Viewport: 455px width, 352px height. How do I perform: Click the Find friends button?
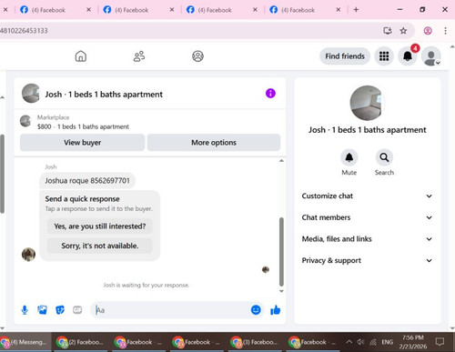tap(345, 56)
